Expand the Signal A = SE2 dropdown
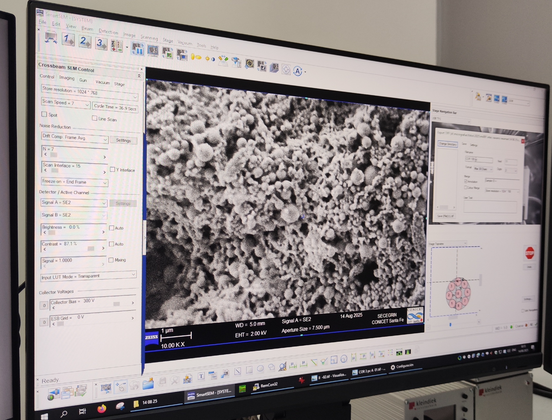The image size is (552, 420). click(x=104, y=203)
